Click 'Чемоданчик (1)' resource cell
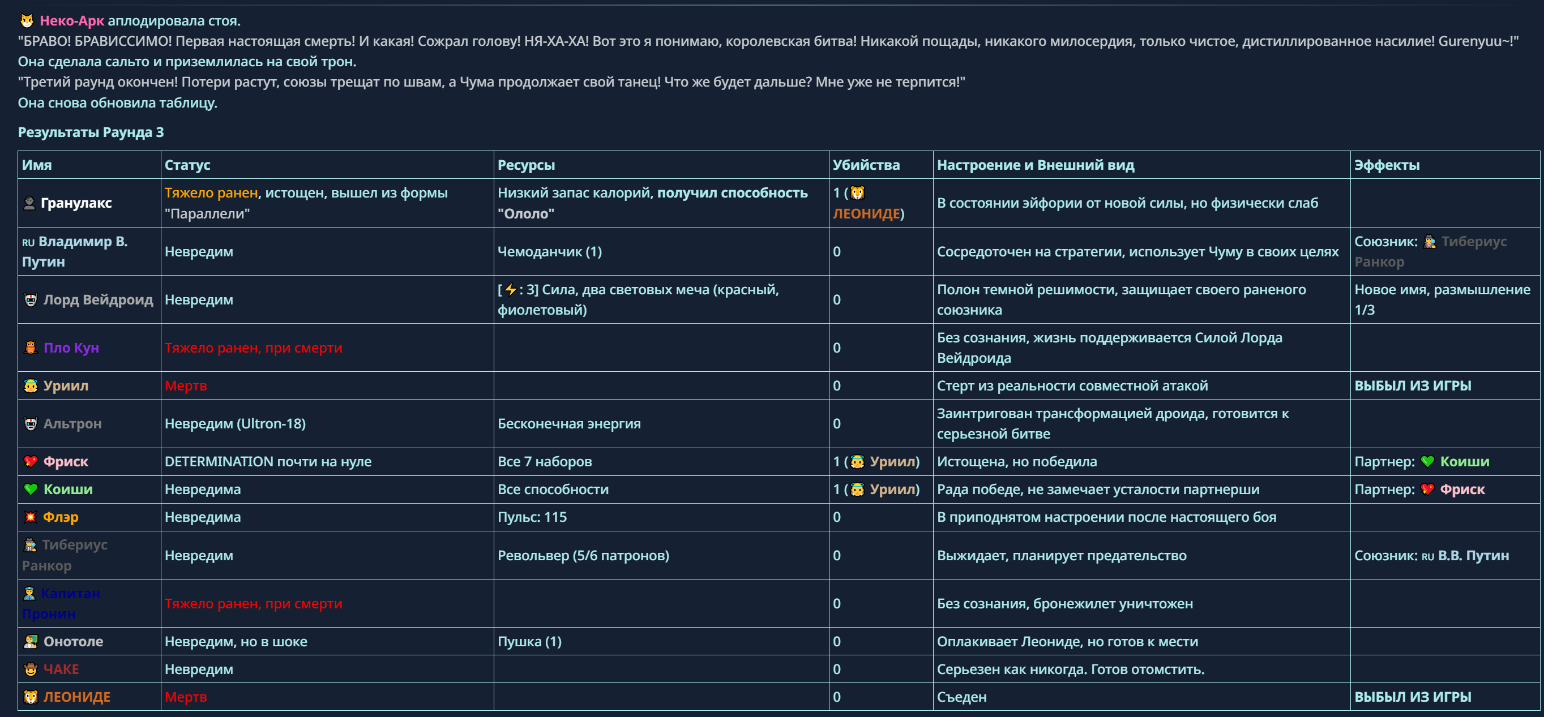Viewport: 1544px width, 717px height. click(550, 252)
